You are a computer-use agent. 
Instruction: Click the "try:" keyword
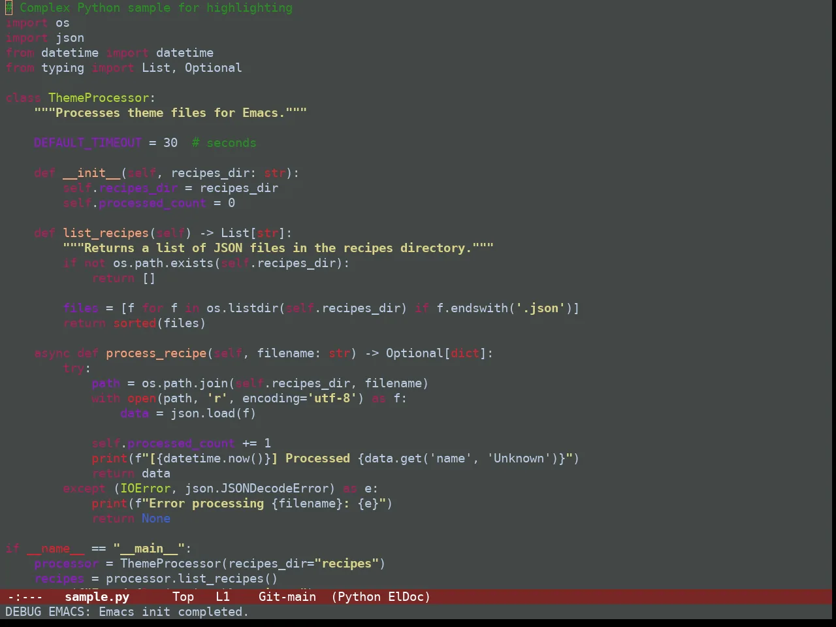point(77,368)
